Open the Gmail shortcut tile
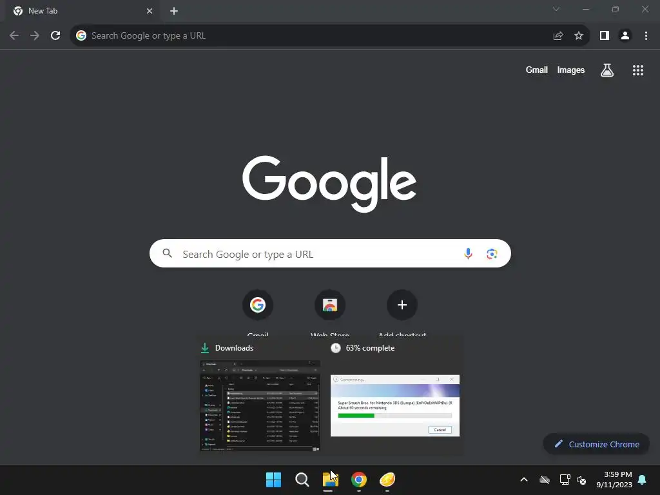Screen dimensions: 660x495 (x=258, y=305)
